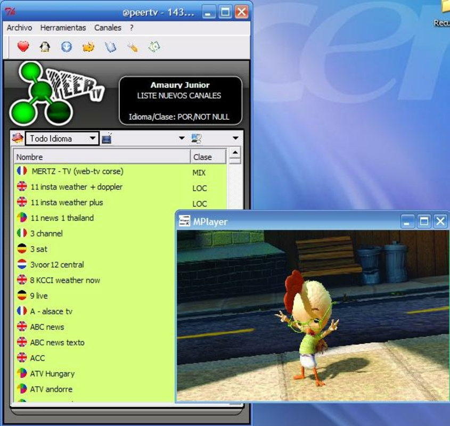Expand the computer class dropdown arrow
Image resolution: width=450 pixels, height=426 pixels.
(235, 138)
